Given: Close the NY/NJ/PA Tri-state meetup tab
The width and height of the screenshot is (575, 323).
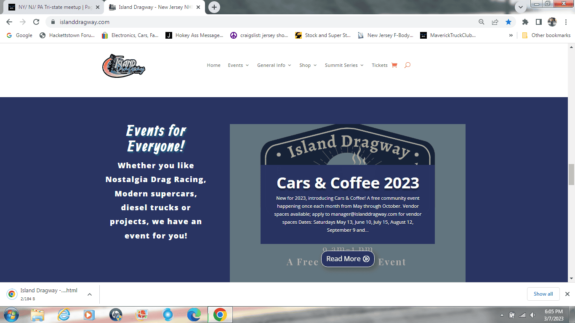Looking at the screenshot, I should tap(98, 7).
